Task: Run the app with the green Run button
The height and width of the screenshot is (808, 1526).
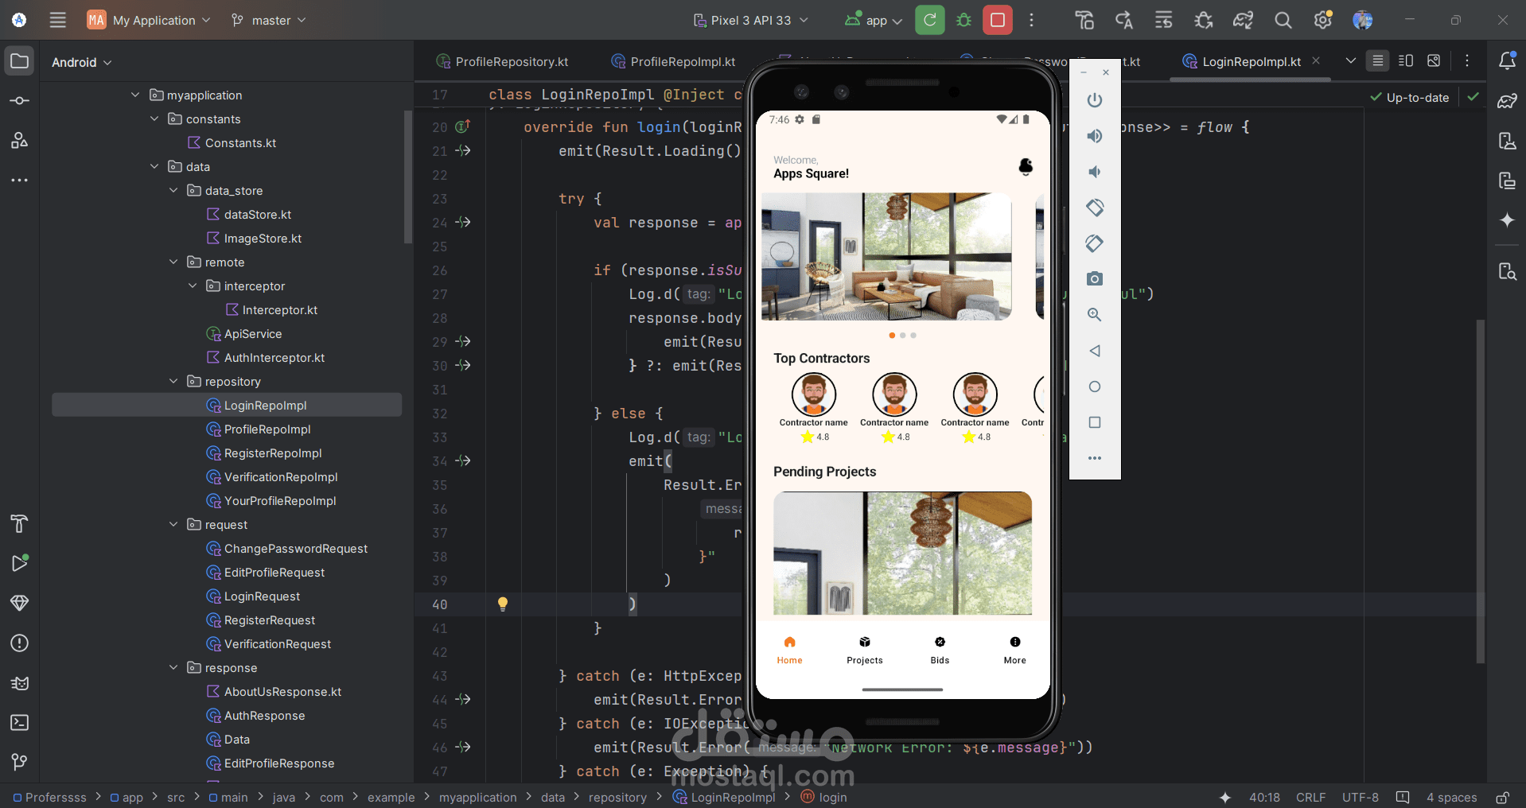Action: point(929,20)
